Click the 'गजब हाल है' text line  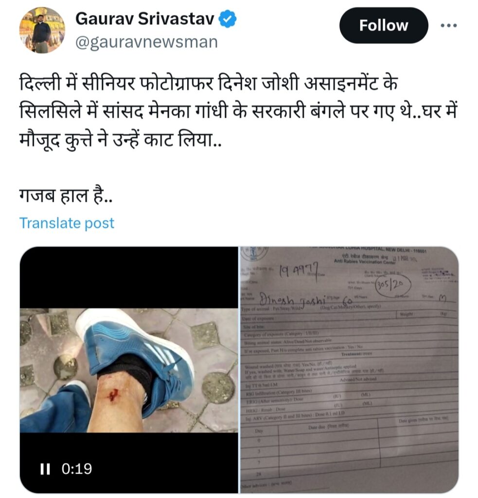point(66,196)
